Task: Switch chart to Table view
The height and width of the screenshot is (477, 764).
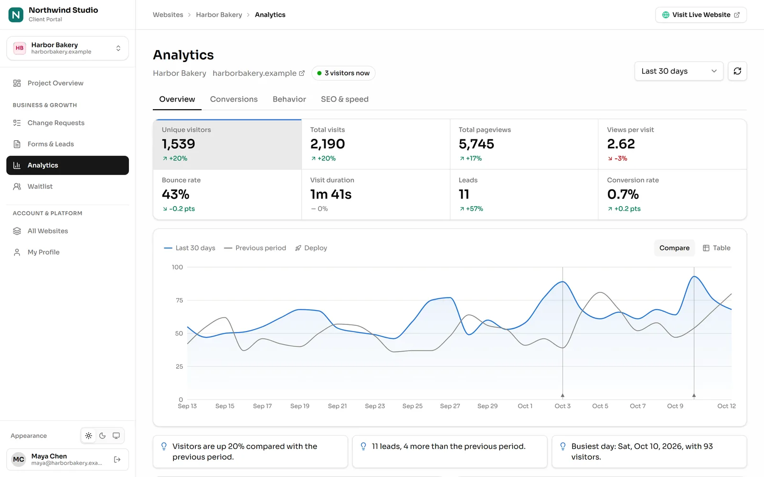Action: click(x=717, y=248)
